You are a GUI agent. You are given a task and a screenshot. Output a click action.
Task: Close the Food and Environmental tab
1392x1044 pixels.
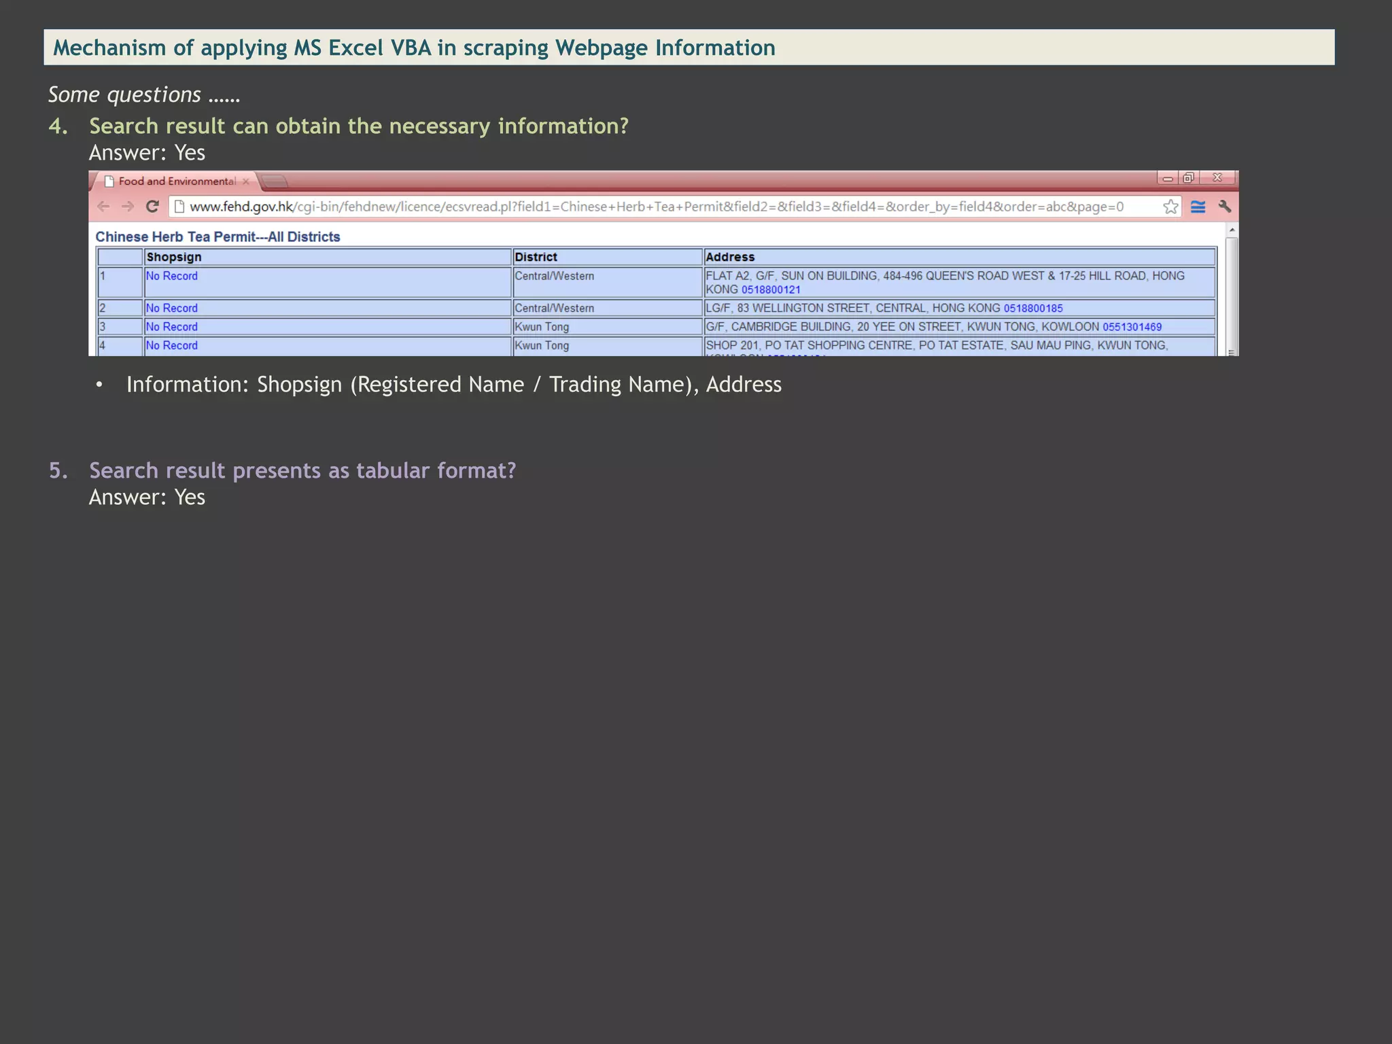(246, 181)
